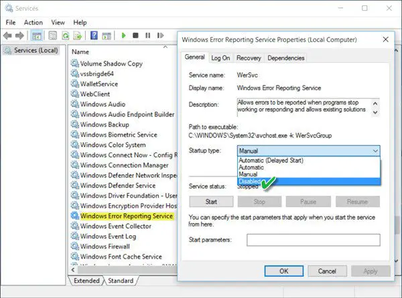Switch to the Log On tab
This screenshot has width=402, height=298.
point(220,58)
